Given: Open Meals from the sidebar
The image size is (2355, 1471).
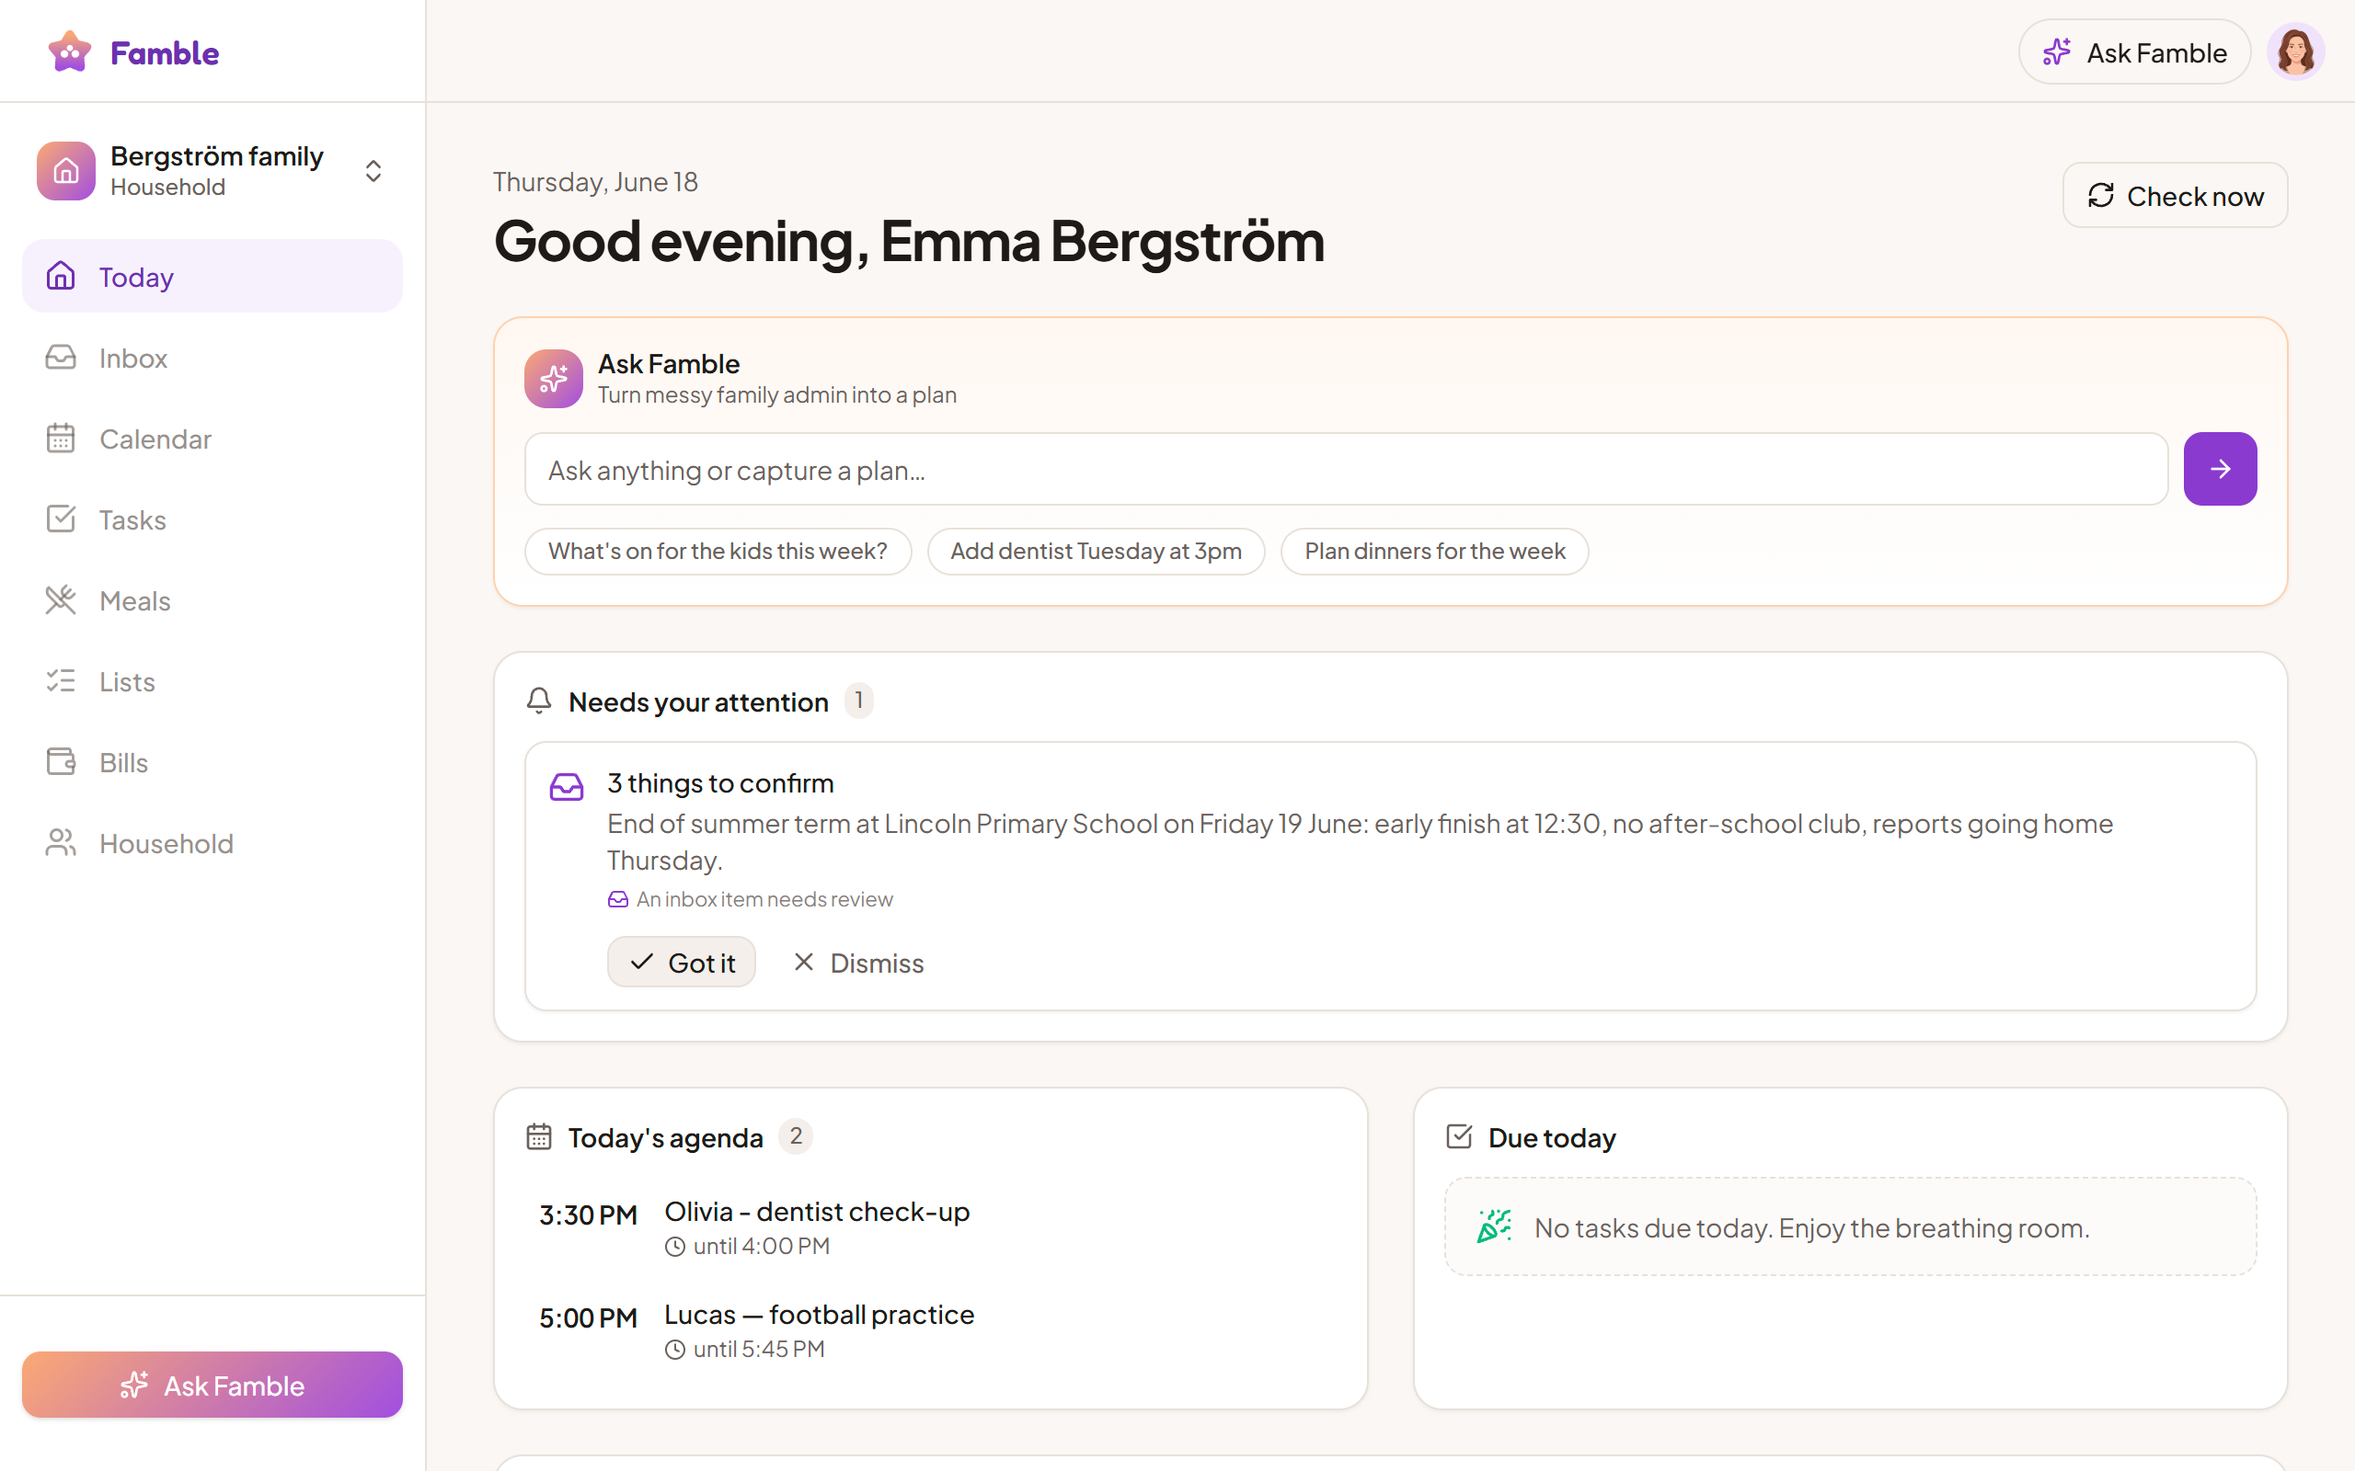Looking at the screenshot, I should coord(213,599).
